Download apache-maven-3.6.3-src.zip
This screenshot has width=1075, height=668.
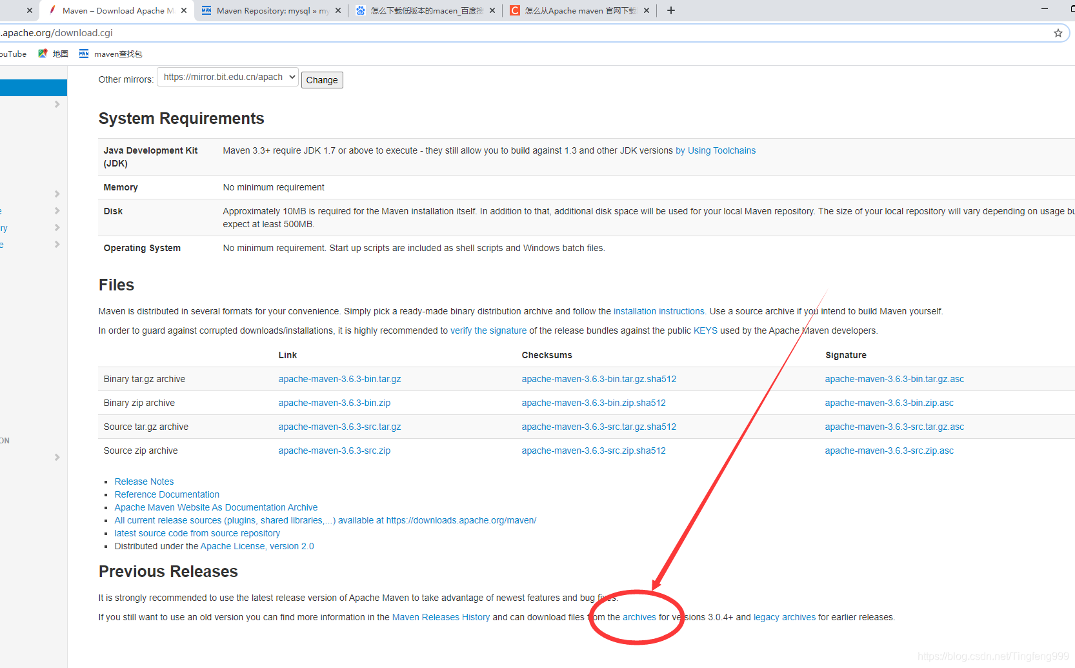[335, 450]
